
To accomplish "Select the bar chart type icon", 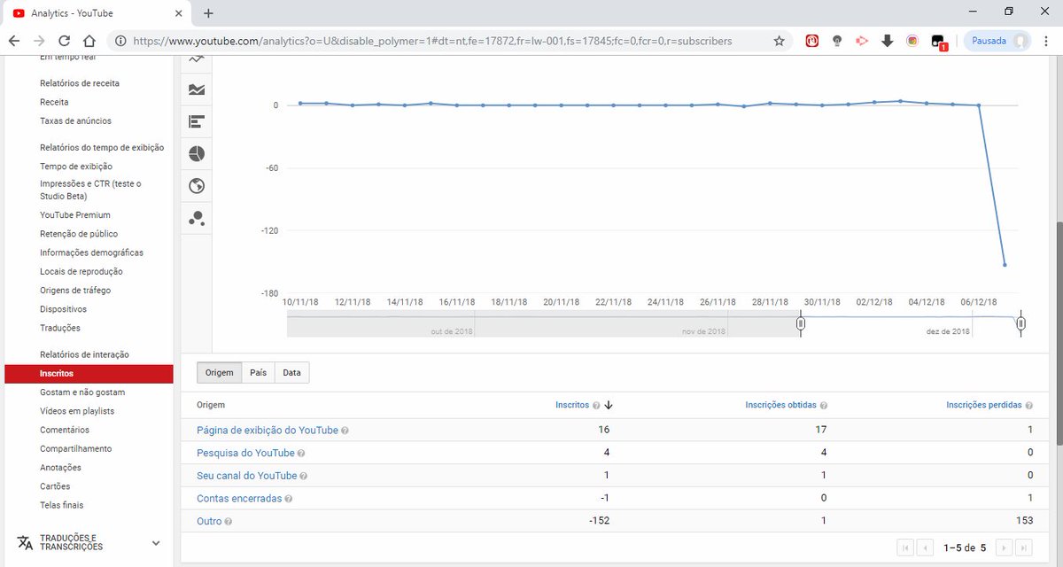I will click(x=197, y=121).
